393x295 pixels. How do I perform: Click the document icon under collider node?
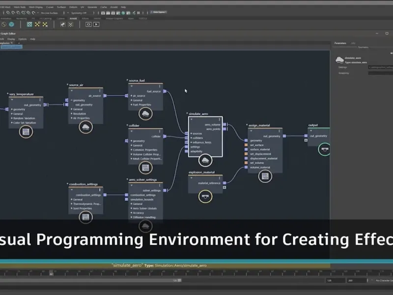145,168
